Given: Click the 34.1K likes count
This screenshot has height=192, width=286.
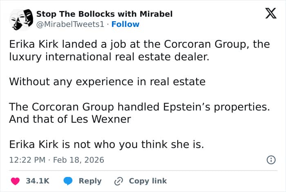Looking at the screenshot, I should (x=38, y=181).
